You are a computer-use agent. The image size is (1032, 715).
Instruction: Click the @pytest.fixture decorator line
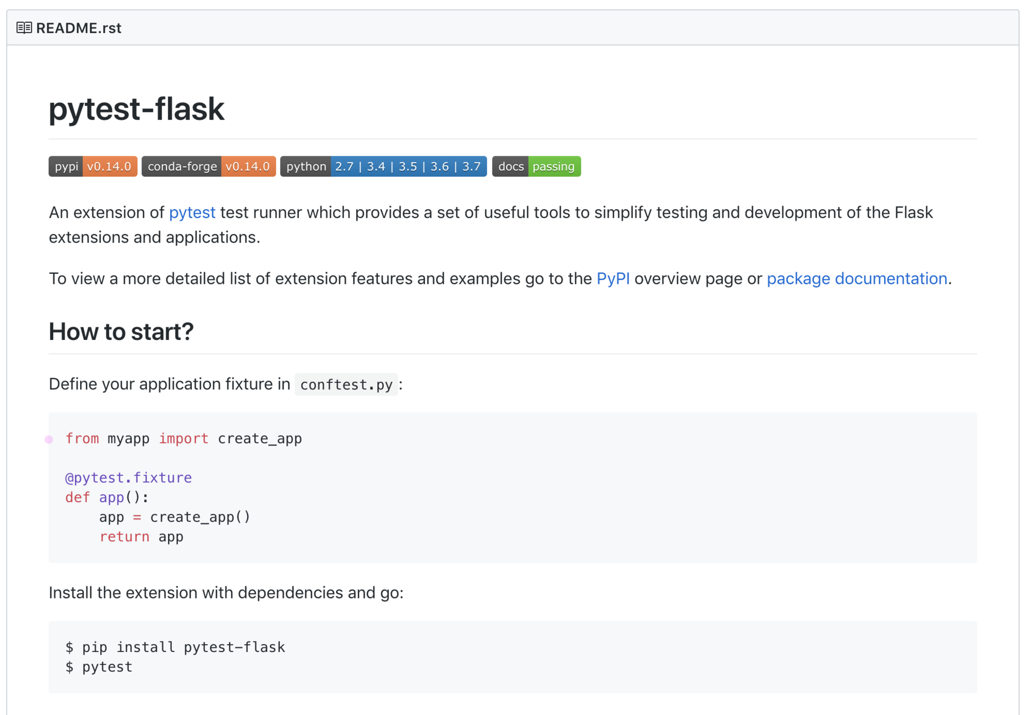point(128,478)
